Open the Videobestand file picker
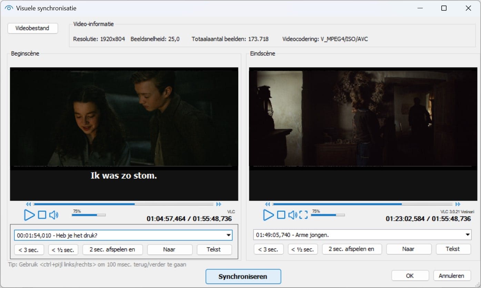 [33, 28]
